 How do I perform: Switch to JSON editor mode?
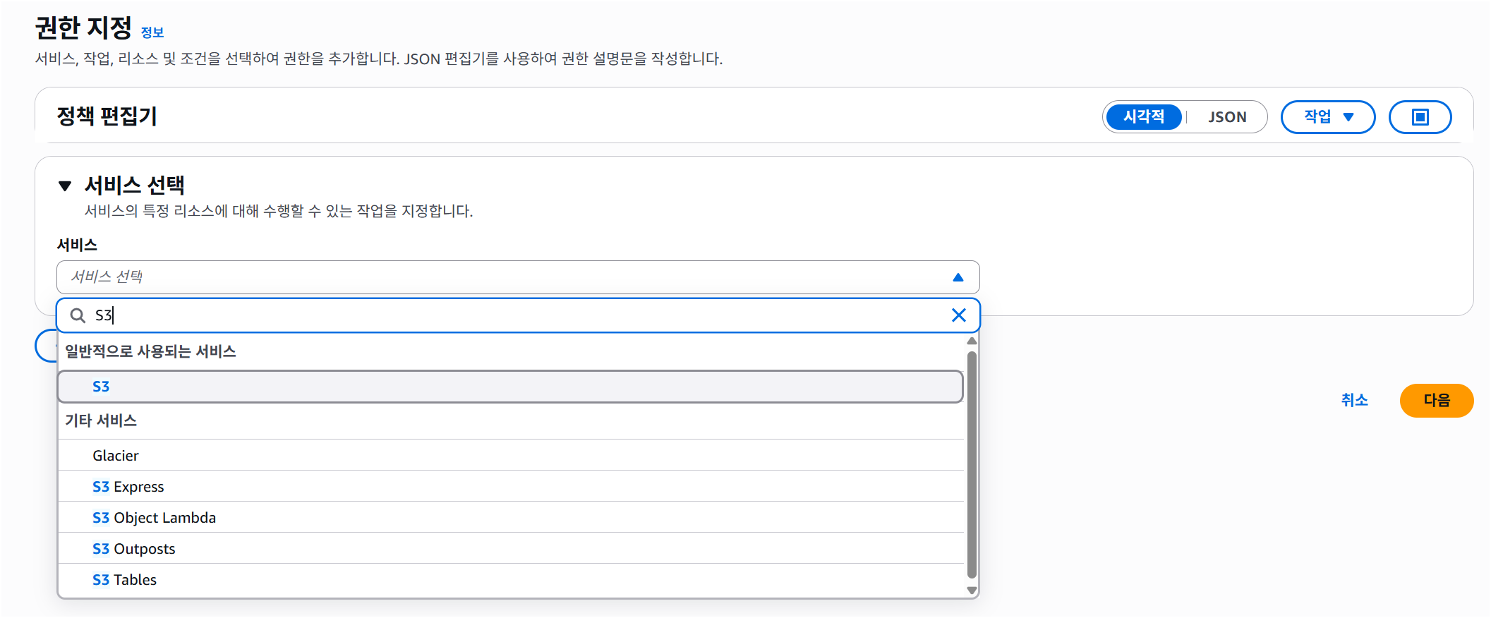(x=1227, y=117)
